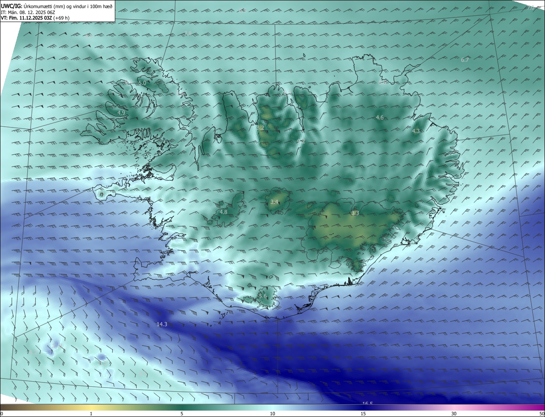Click the 3.4 value label on the central glacier
The width and height of the screenshot is (545, 417).
coord(274,202)
